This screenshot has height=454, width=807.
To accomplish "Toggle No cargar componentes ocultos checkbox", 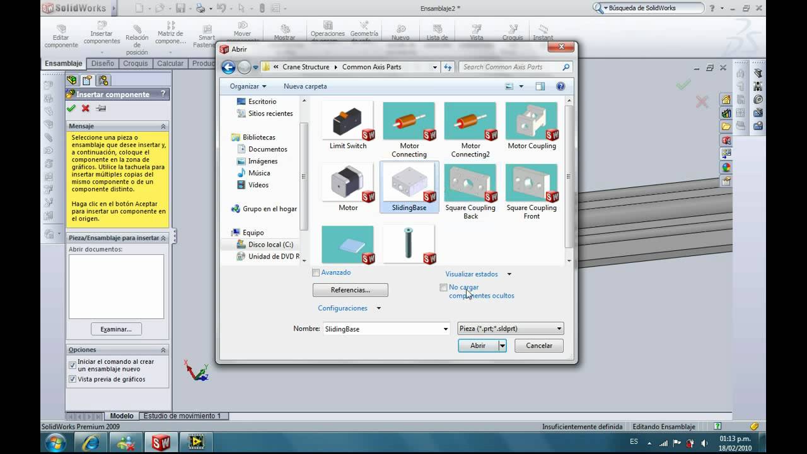I will [x=443, y=288].
